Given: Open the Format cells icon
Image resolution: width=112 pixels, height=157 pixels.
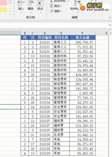Looking at the screenshot, I should (x=40, y=3).
